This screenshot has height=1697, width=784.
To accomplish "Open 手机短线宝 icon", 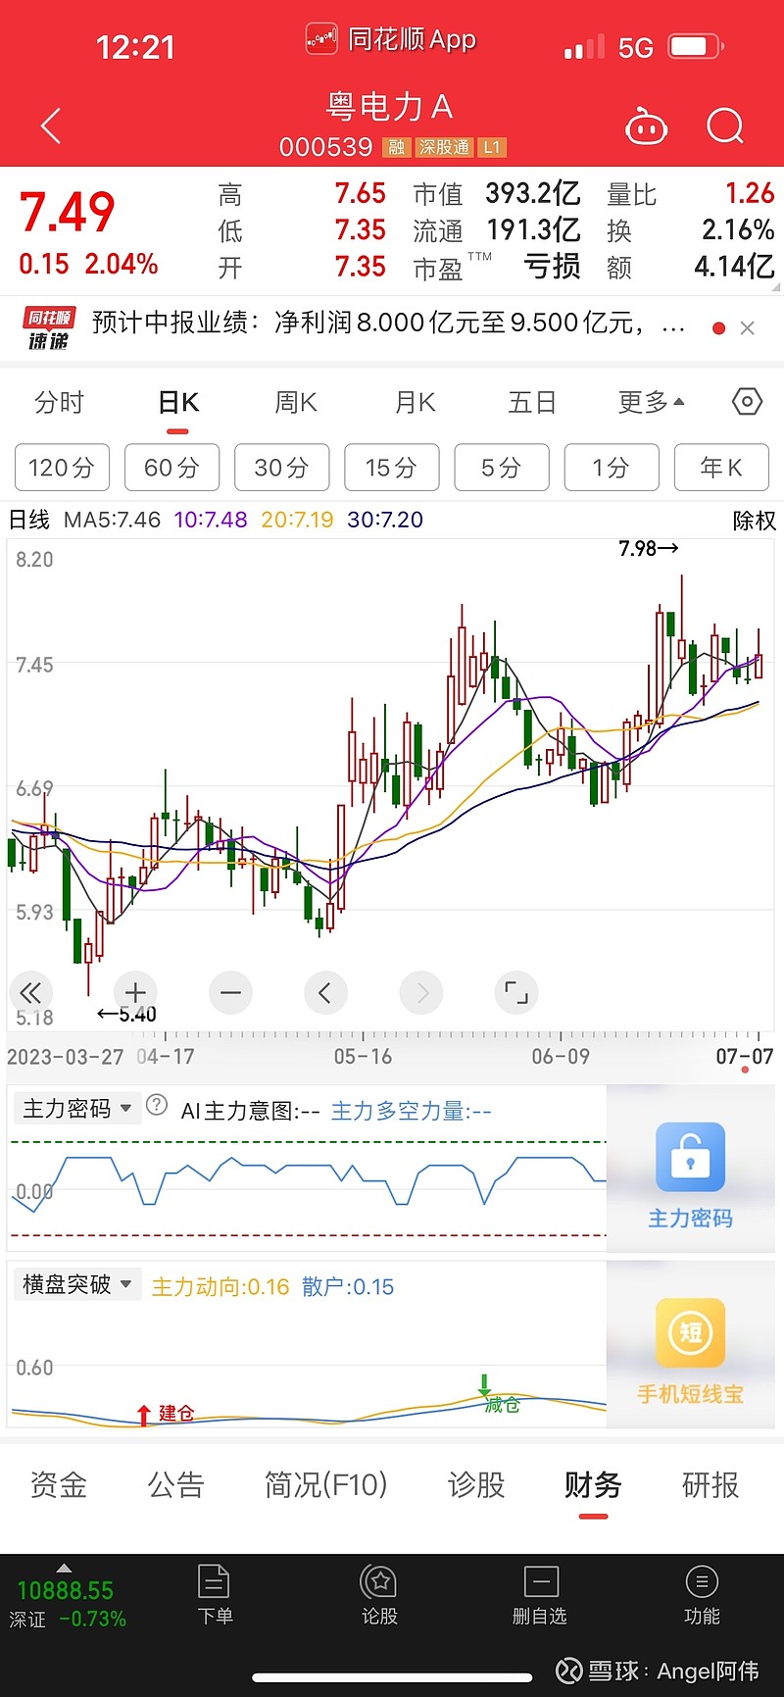I will 691,1333.
